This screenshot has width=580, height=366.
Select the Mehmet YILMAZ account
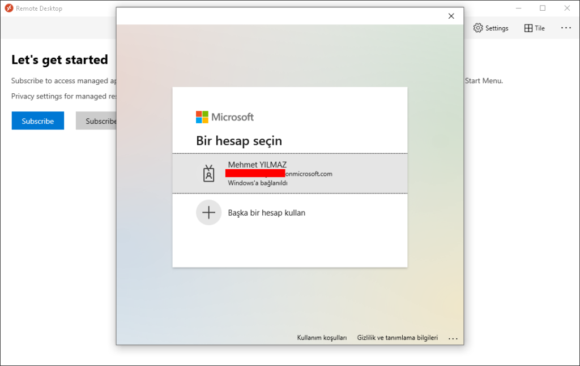pos(289,173)
